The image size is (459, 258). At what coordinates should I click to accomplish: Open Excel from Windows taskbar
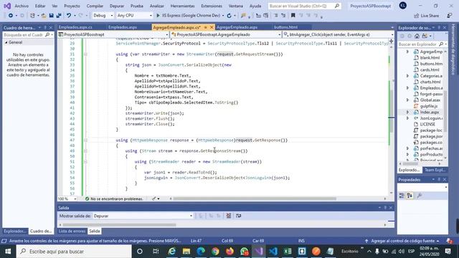[288, 252]
